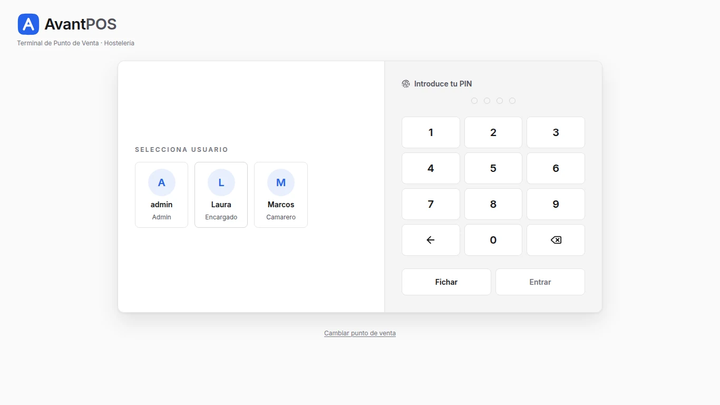Tap keypad digit 5
The width and height of the screenshot is (720, 405).
pos(493,168)
